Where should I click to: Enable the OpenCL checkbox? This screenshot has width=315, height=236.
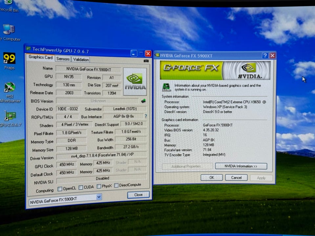60,189
